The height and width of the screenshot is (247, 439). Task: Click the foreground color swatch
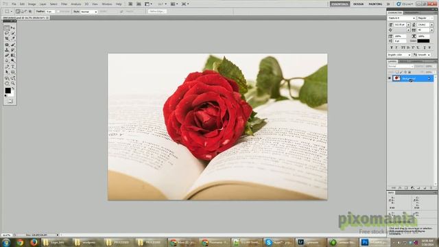[8, 91]
